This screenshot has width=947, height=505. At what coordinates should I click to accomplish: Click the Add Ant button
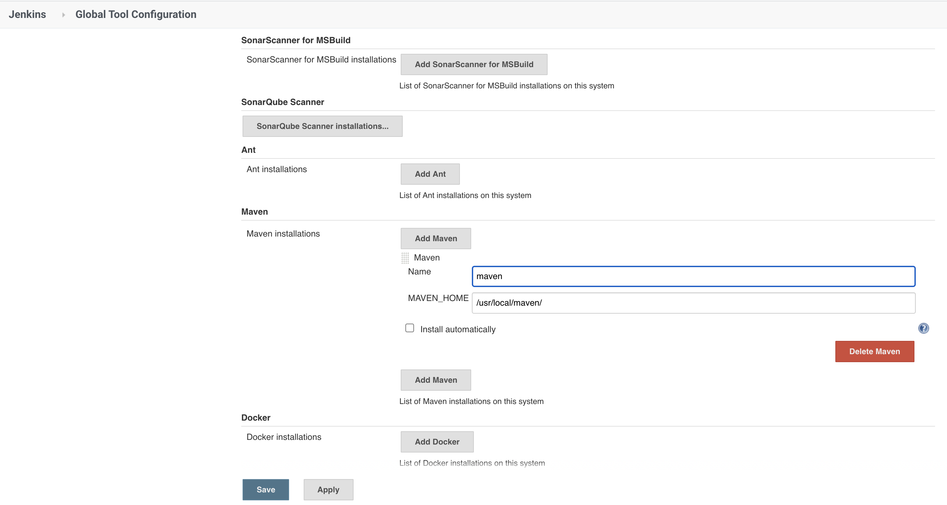tap(430, 174)
